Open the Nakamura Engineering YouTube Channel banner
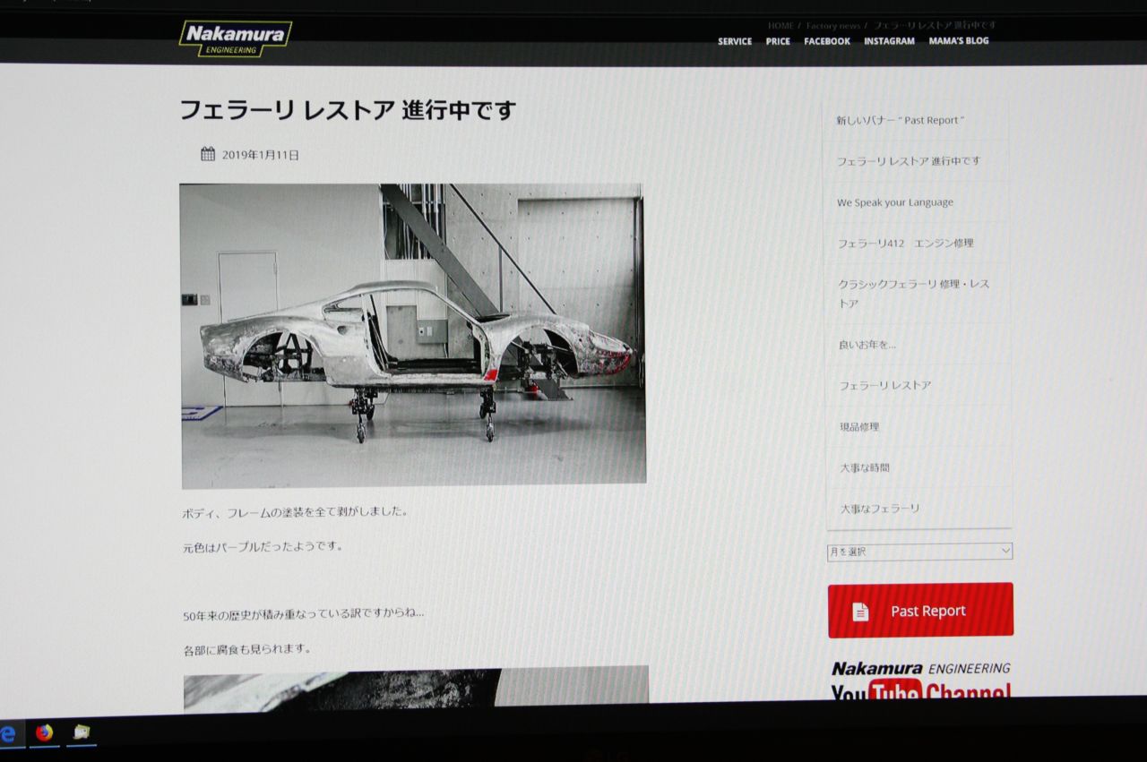 click(x=921, y=681)
